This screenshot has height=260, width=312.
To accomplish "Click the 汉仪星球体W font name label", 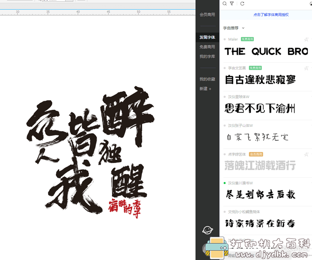I will point(239,97).
